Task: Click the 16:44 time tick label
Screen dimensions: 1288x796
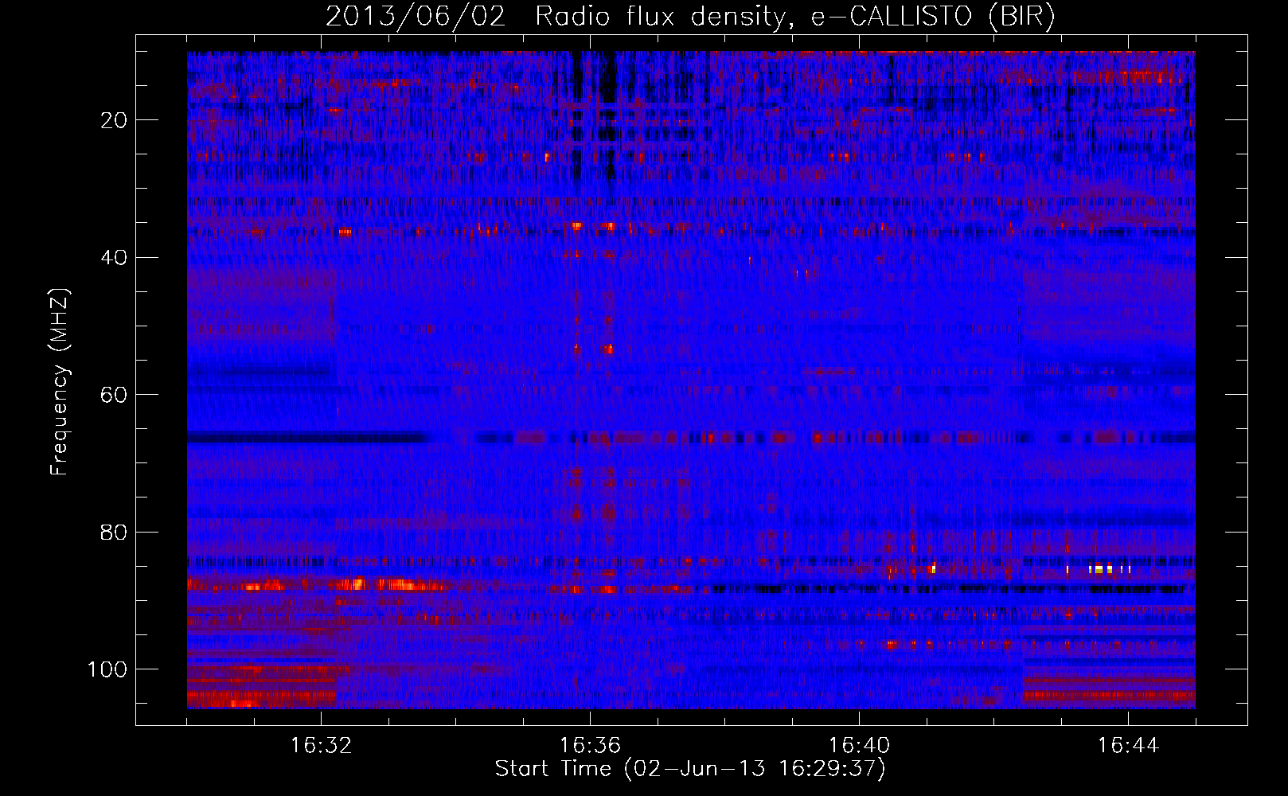Action: [1128, 746]
